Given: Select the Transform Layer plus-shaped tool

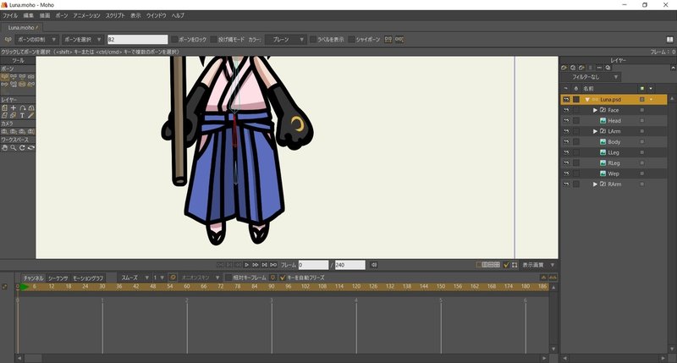Looking at the screenshot, I should point(14,108).
